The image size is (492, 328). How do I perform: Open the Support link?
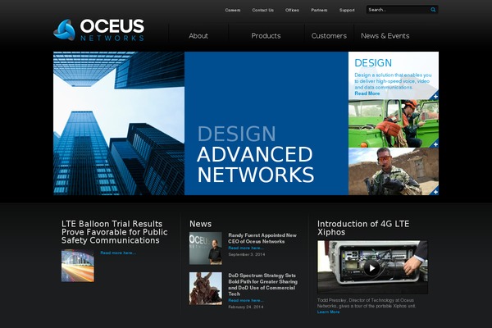[x=347, y=10]
